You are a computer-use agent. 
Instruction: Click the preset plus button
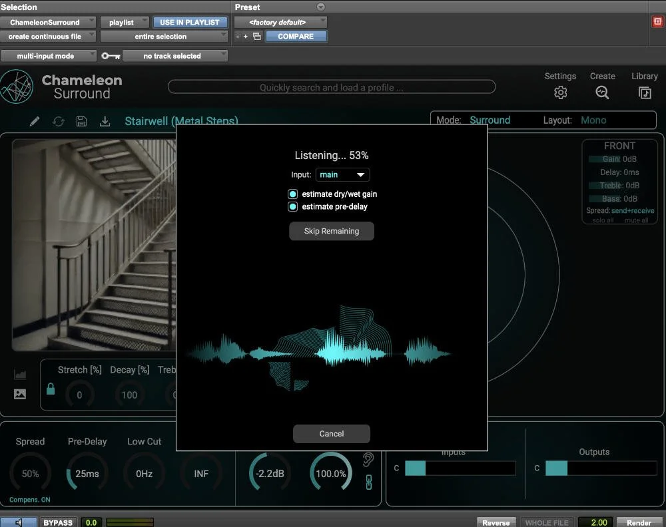pyautogui.click(x=246, y=37)
